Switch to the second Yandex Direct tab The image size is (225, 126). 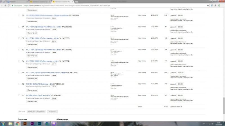pos(40,2)
